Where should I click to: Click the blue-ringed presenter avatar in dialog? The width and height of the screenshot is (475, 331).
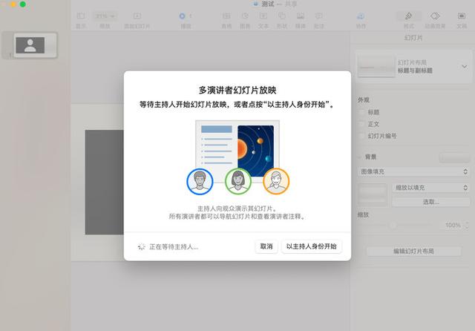click(x=200, y=181)
